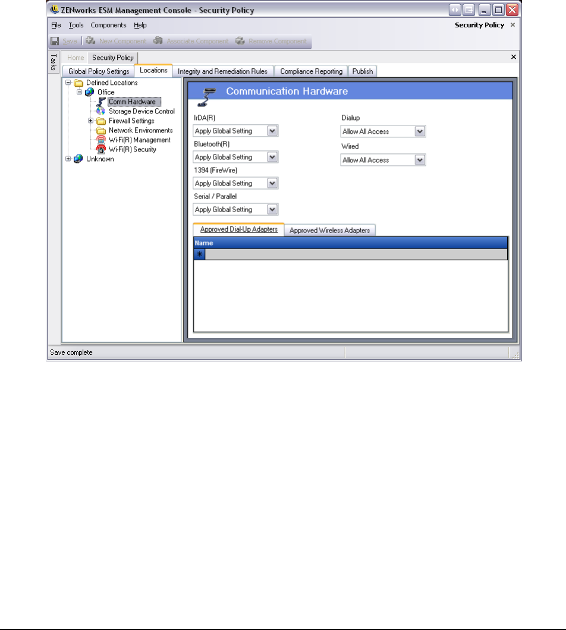Switch to Compliance Reporting tab
Screen dimensions: 566x630
point(311,71)
